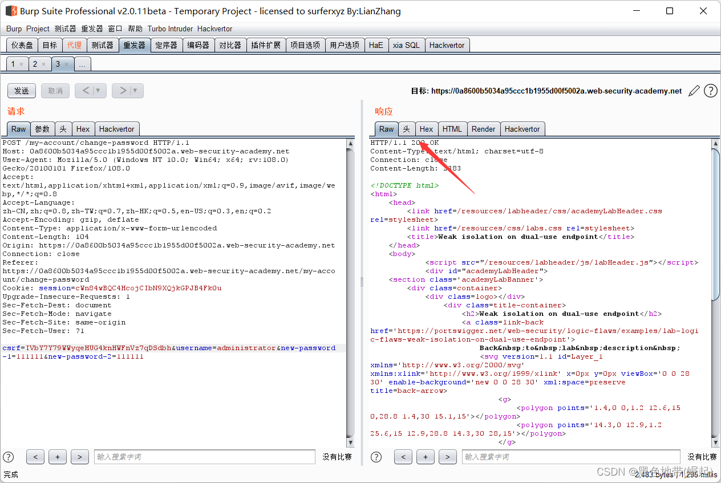
Task: Click request search + options button
Action: pyautogui.click(x=58, y=457)
